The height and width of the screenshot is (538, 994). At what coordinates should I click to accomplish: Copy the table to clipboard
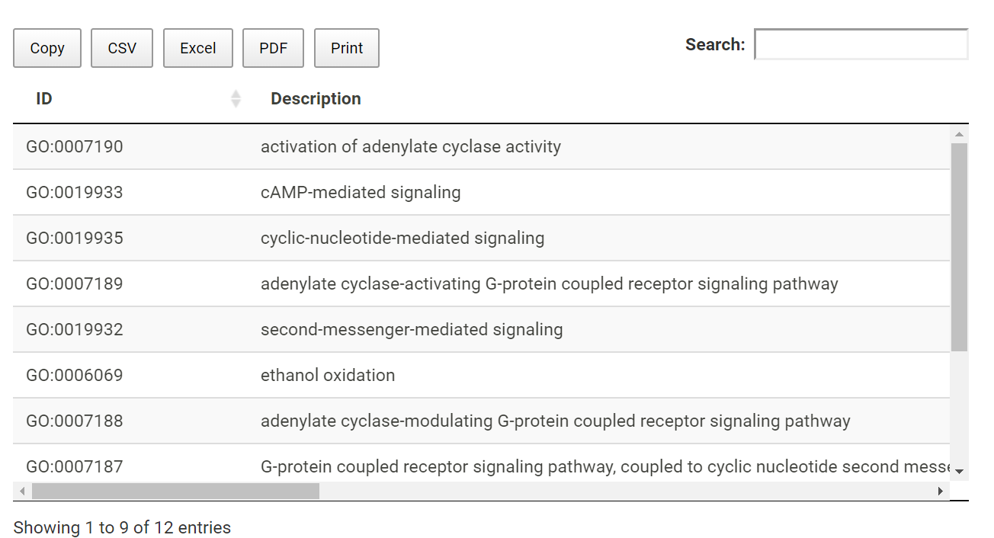pyautogui.click(x=47, y=48)
